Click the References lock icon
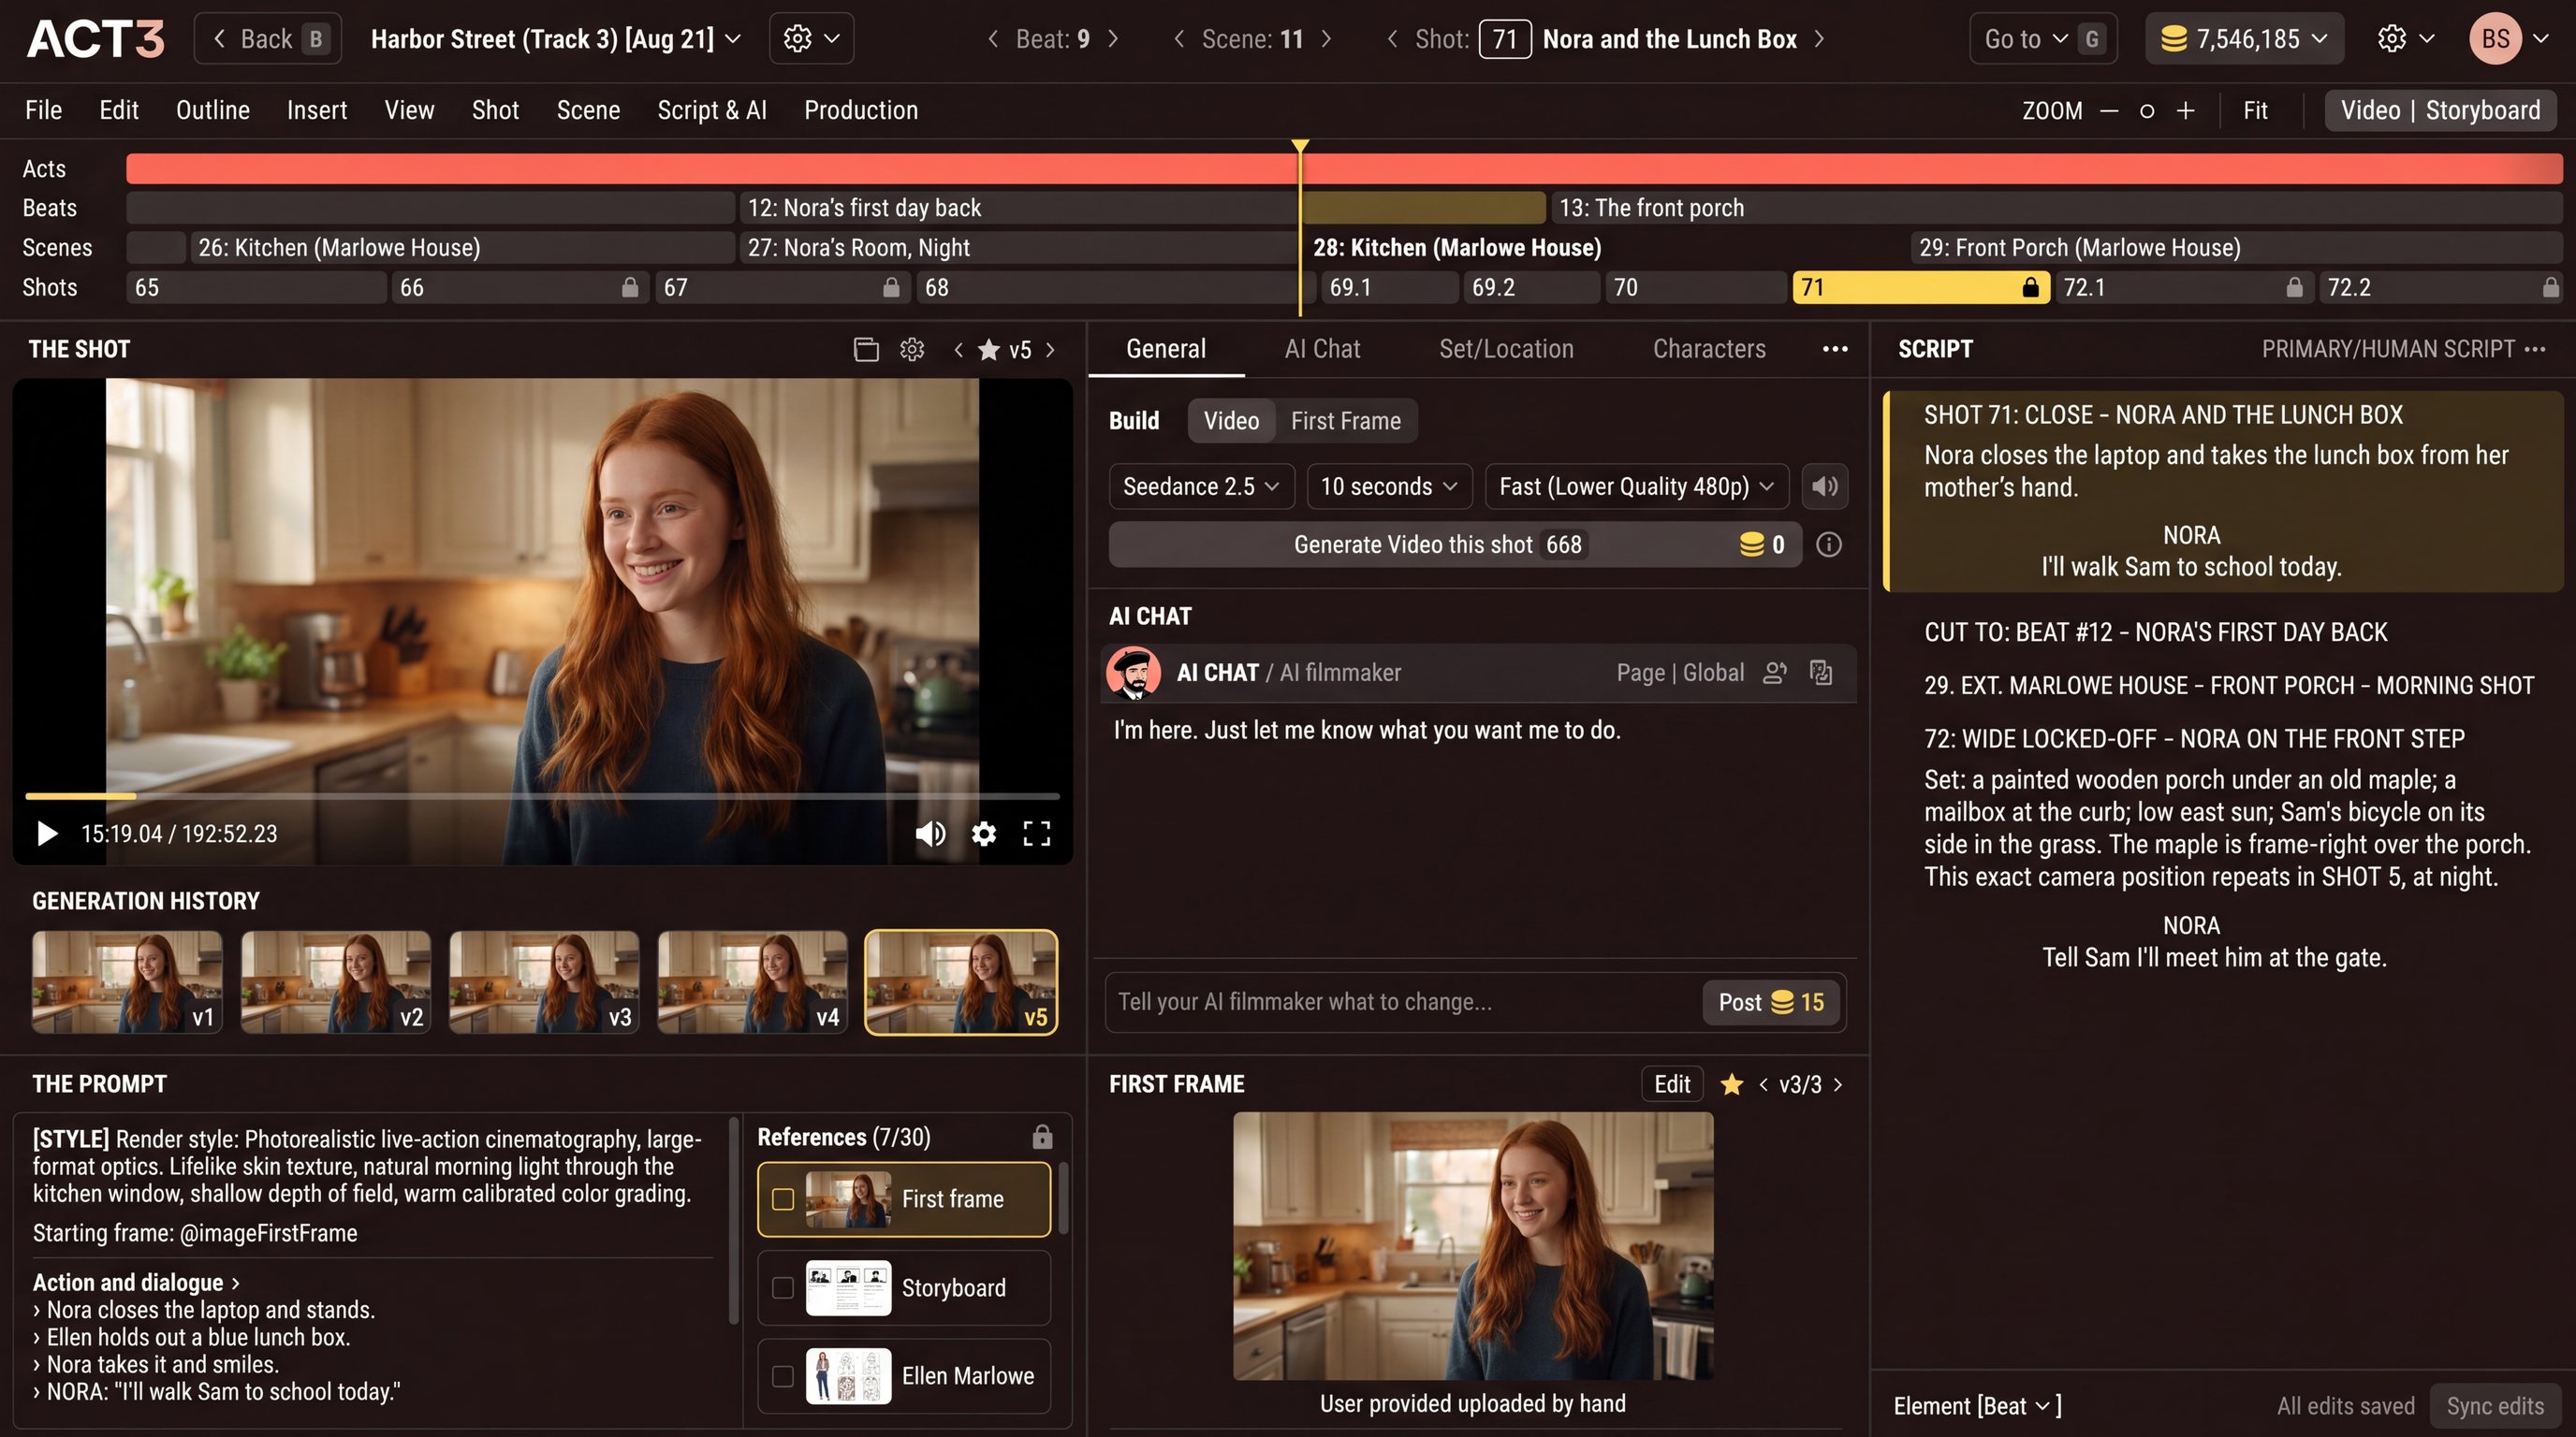The width and height of the screenshot is (2576, 1437). (x=1042, y=1138)
